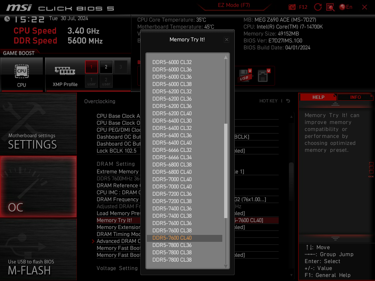Enable XMP profile 1
The height and width of the screenshot is (281, 375).
pos(91,67)
